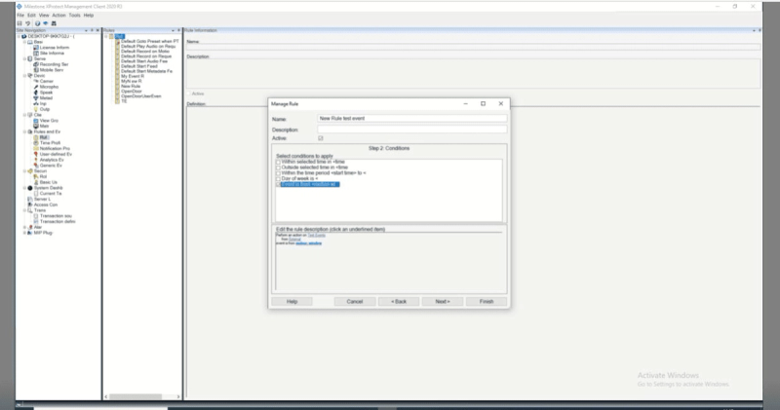Select 'OpenDoorUserEven' rule in Rules list
The width and height of the screenshot is (780, 410).
coord(140,95)
